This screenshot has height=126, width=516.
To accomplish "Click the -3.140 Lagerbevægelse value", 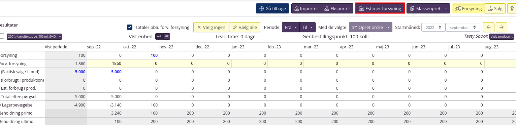I will [x=116, y=105].
